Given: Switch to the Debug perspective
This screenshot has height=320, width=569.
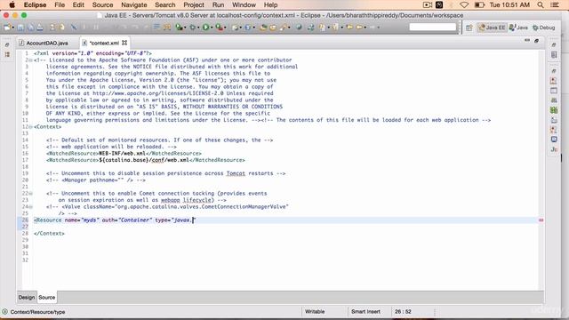Looking at the screenshot, I should [544, 28].
